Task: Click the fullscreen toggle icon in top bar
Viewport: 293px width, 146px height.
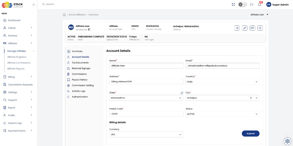Action: pos(233,5)
